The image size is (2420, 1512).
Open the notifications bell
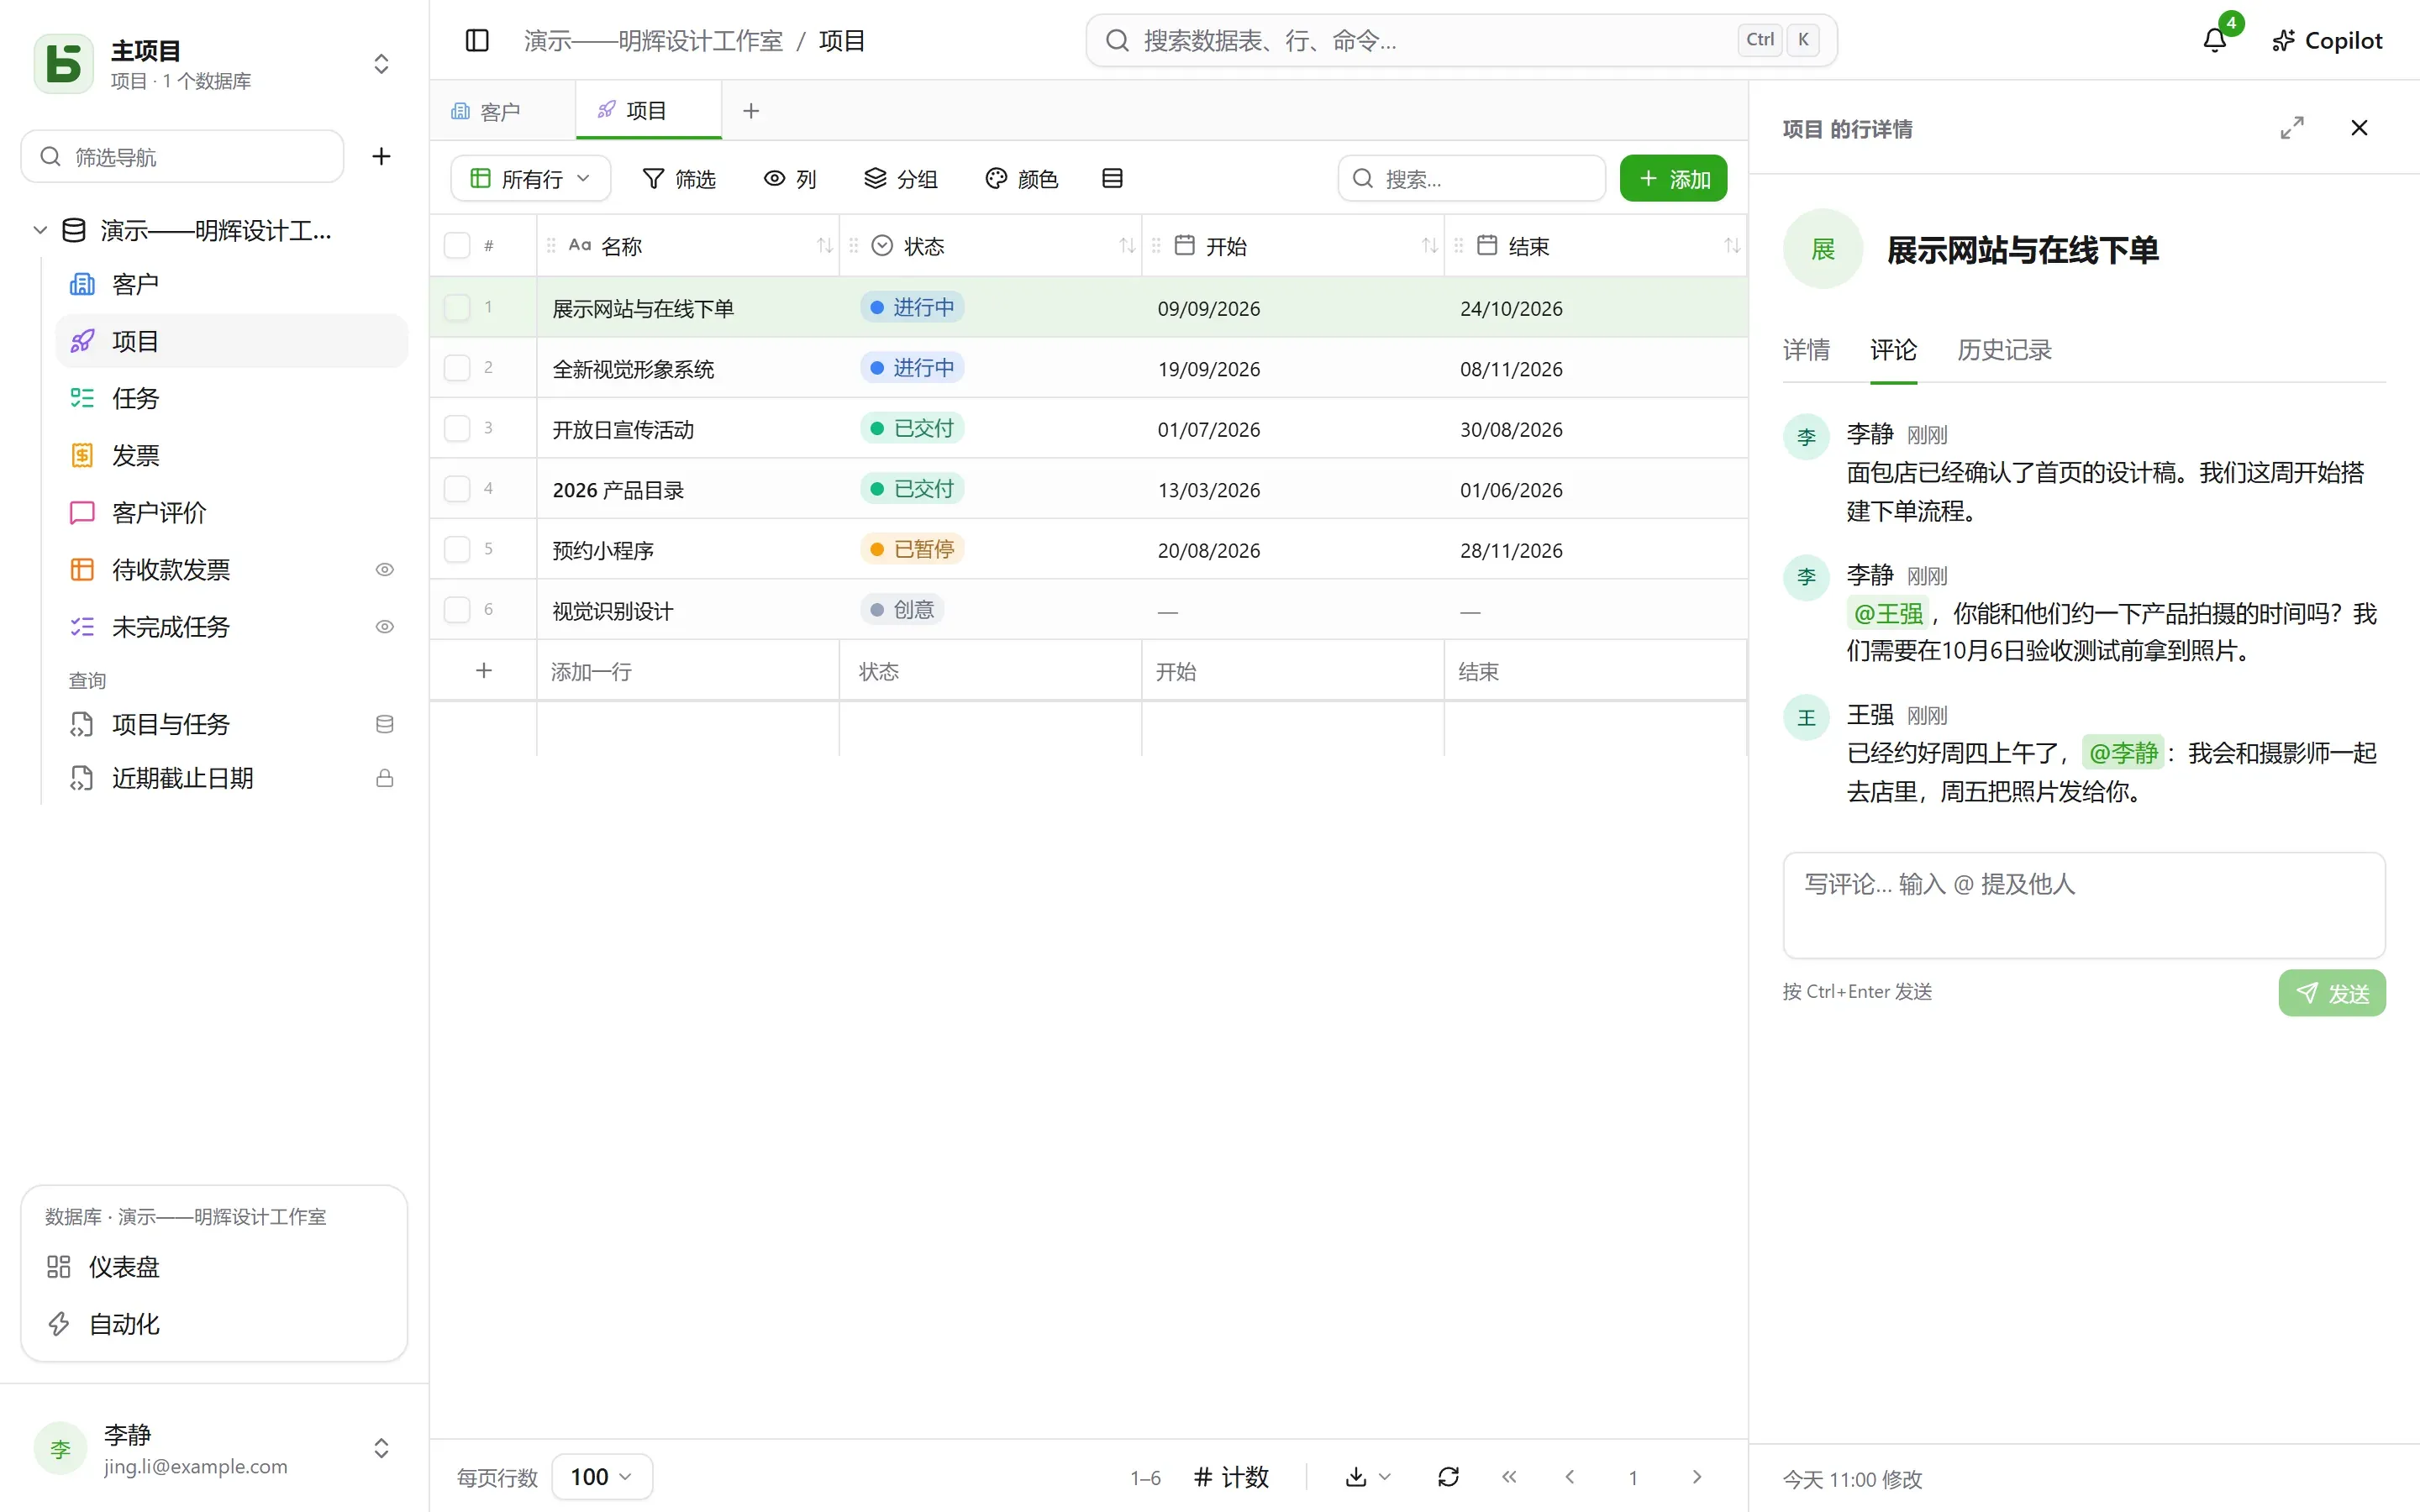[2215, 40]
